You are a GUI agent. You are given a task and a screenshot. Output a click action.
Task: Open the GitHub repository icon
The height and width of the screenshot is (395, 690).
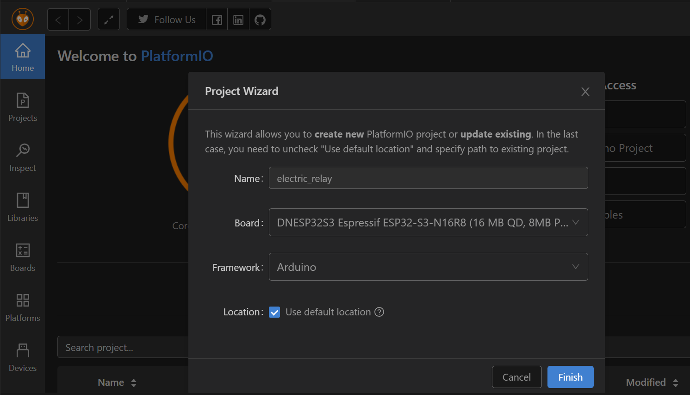(x=260, y=19)
